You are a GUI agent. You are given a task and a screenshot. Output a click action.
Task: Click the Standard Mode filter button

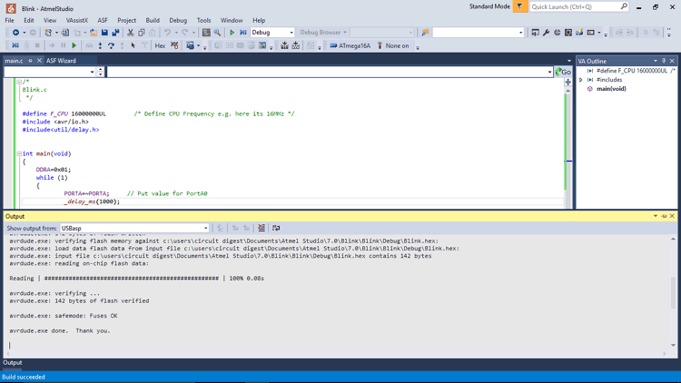click(520, 6)
